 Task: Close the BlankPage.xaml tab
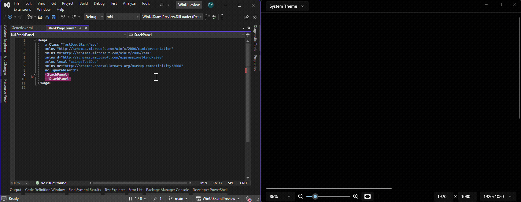(86, 28)
